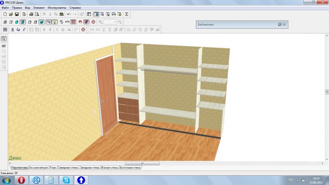Open Opera from the taskbar
329x185 pixels.
coord(22,180)
